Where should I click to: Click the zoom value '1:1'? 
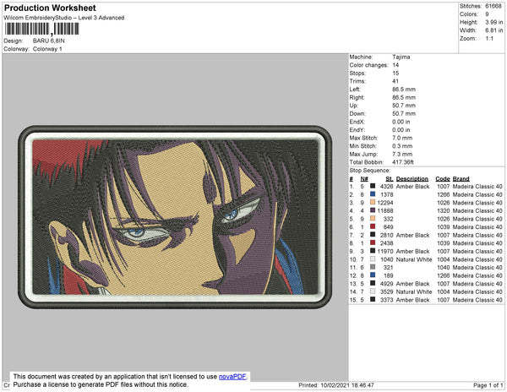pyautogui.click(x=489, y=39)
